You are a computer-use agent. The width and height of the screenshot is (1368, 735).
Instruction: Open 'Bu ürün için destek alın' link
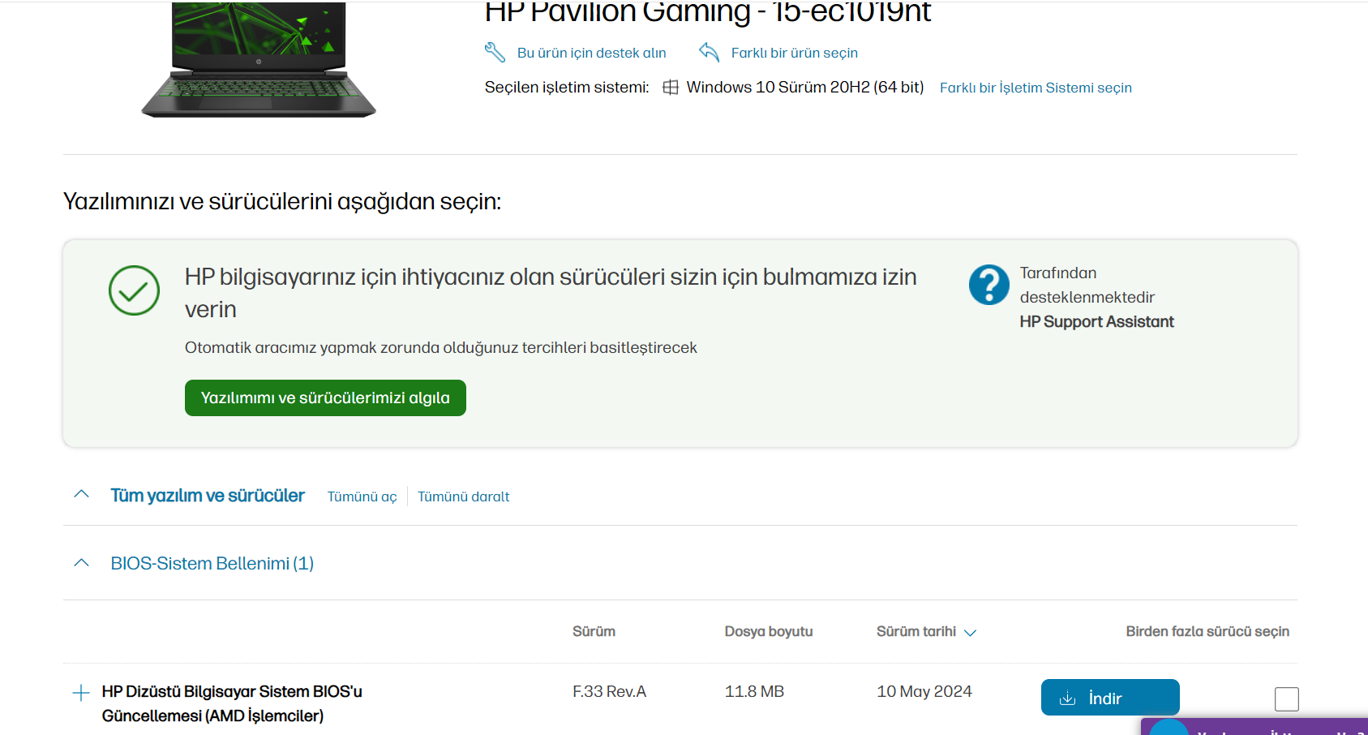592,53
